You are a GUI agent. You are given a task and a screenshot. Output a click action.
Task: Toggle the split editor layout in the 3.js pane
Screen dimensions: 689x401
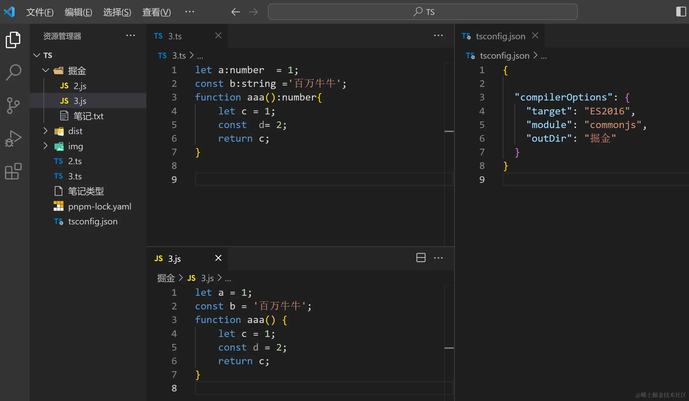tap(421, 258)
